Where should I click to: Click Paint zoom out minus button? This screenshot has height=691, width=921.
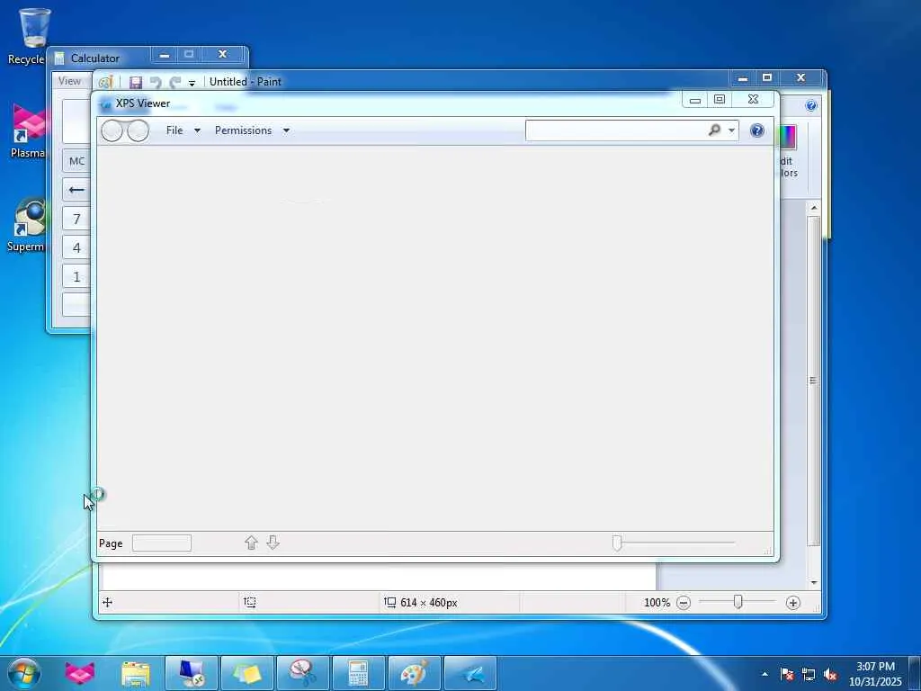click(x=684, y=603)
